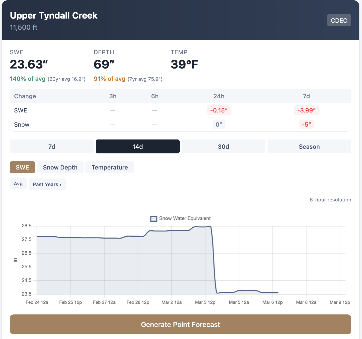Toggle the Snow Water Equivalent legend checkbox
The image size is (362, 339).
(x=153, y=218)
